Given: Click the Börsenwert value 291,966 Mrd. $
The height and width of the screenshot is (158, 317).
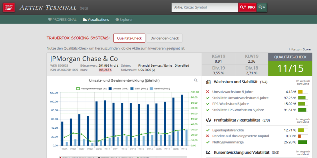Looking at the screenshot, I should pos(109,65).
